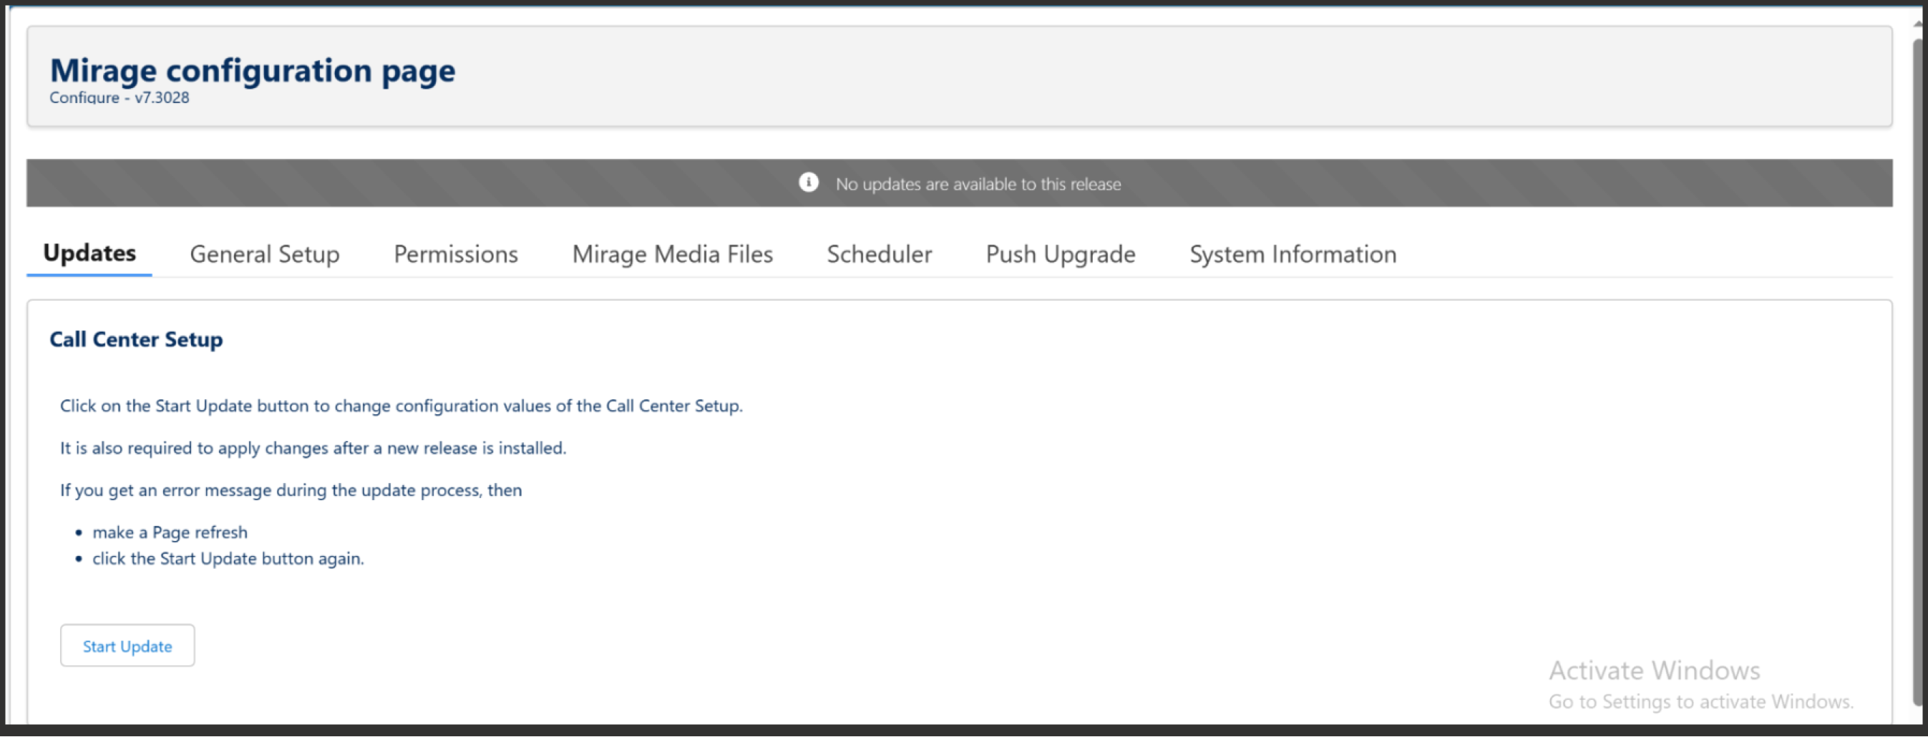This screenshot has height=737, width=1928.
Task: Click the 'make a Page refresh' bullet item
Action: [170, 533]
